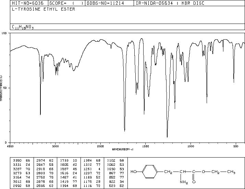
Task: Click the carbonyl peak tip left of 1500
Action: [124, 131]
